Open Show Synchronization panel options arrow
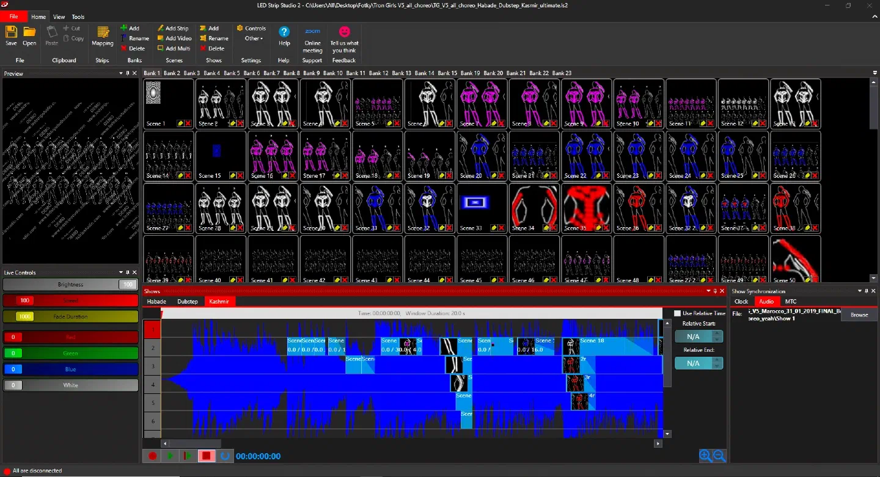The height and width of the screenshot is (477, 880). (x=860, y=291)
